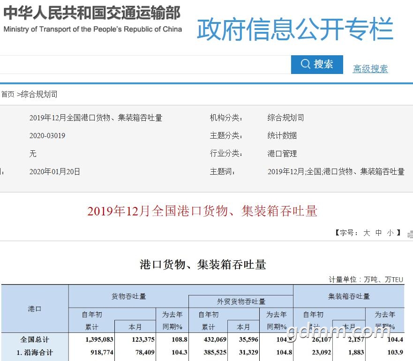Go to 首页 in the breadcrumb

tap(8, 94)
